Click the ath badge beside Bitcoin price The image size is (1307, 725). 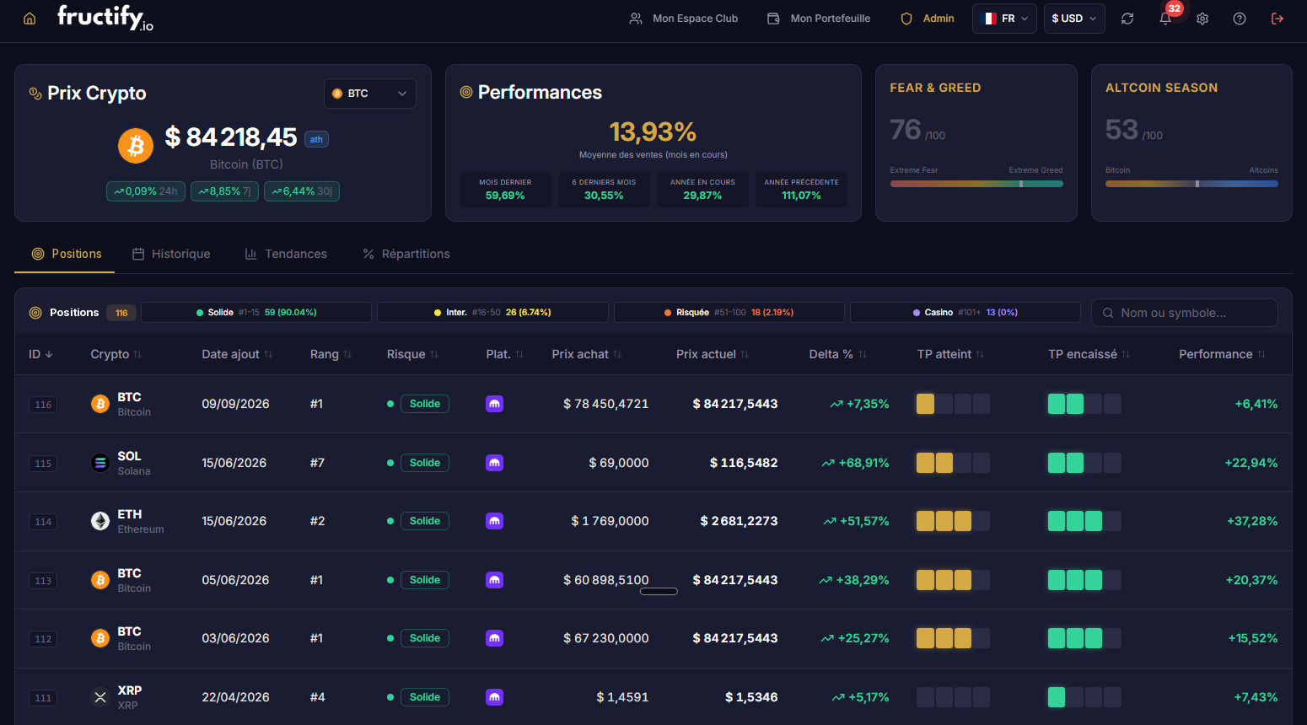(316, 139)
